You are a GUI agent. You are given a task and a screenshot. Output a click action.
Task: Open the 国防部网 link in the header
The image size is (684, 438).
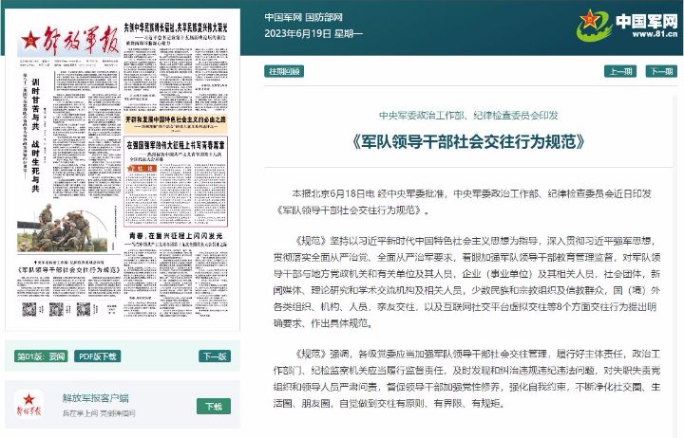click(324, 17)
